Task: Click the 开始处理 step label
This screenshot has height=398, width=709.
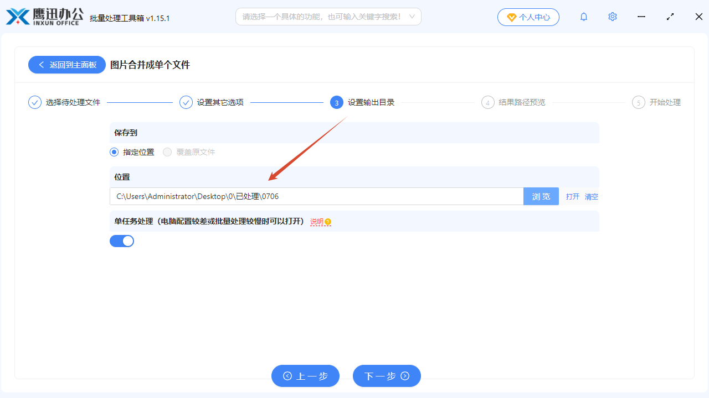Action: click(x=665, y=102)
